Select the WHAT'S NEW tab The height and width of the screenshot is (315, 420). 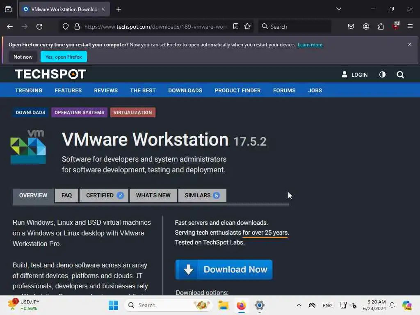click(x=153, y=196)
